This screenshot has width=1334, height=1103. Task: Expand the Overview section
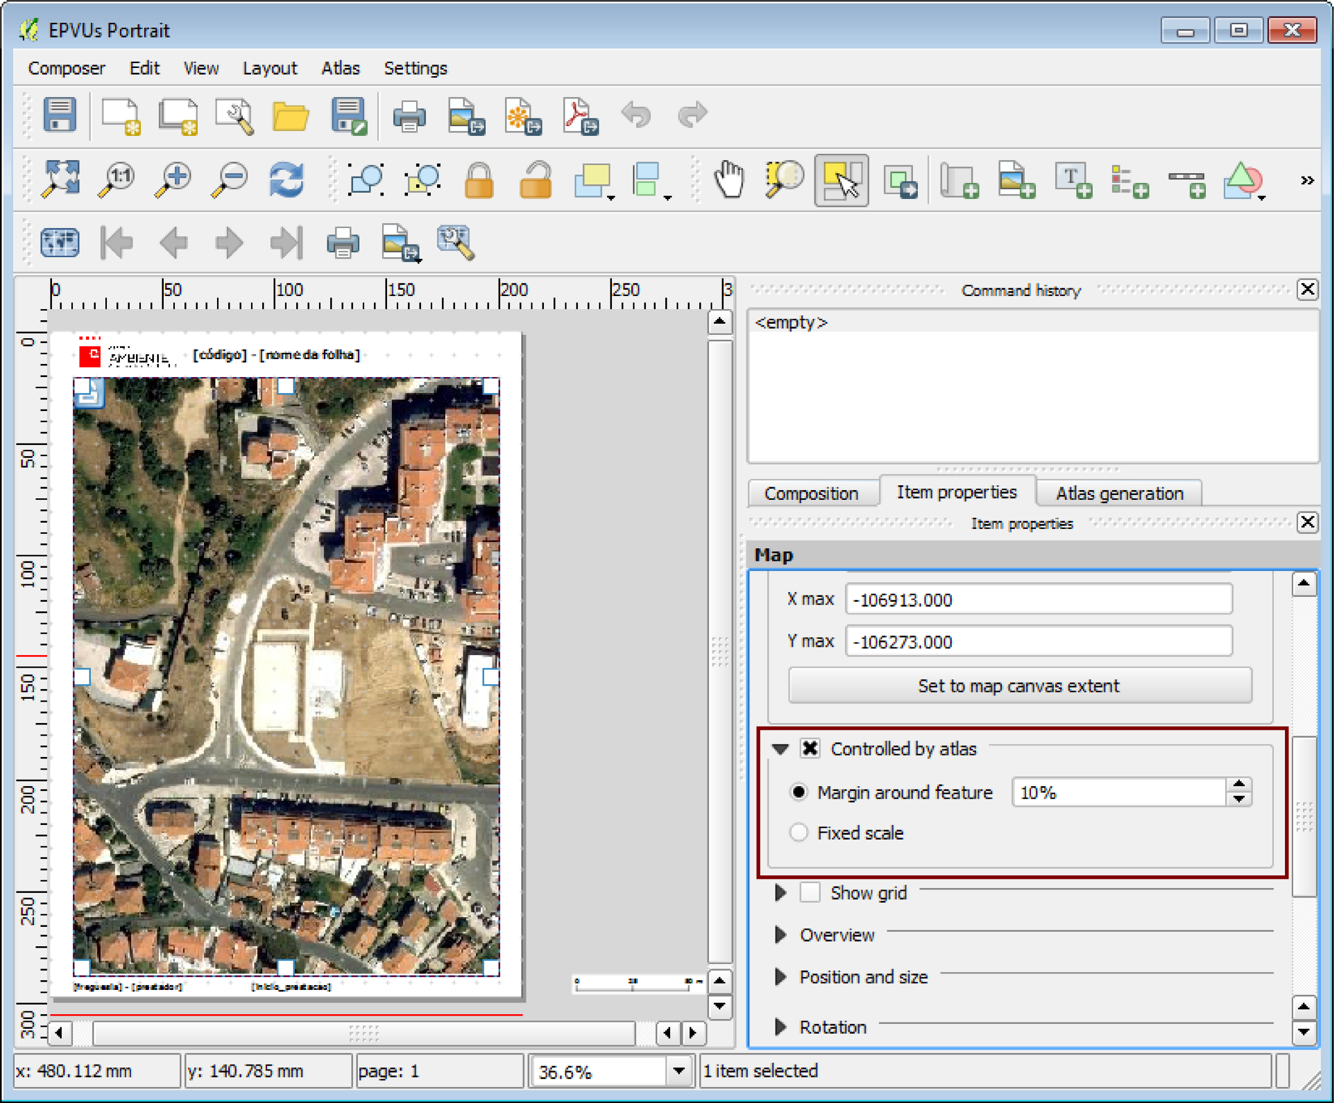coord(781,934)
